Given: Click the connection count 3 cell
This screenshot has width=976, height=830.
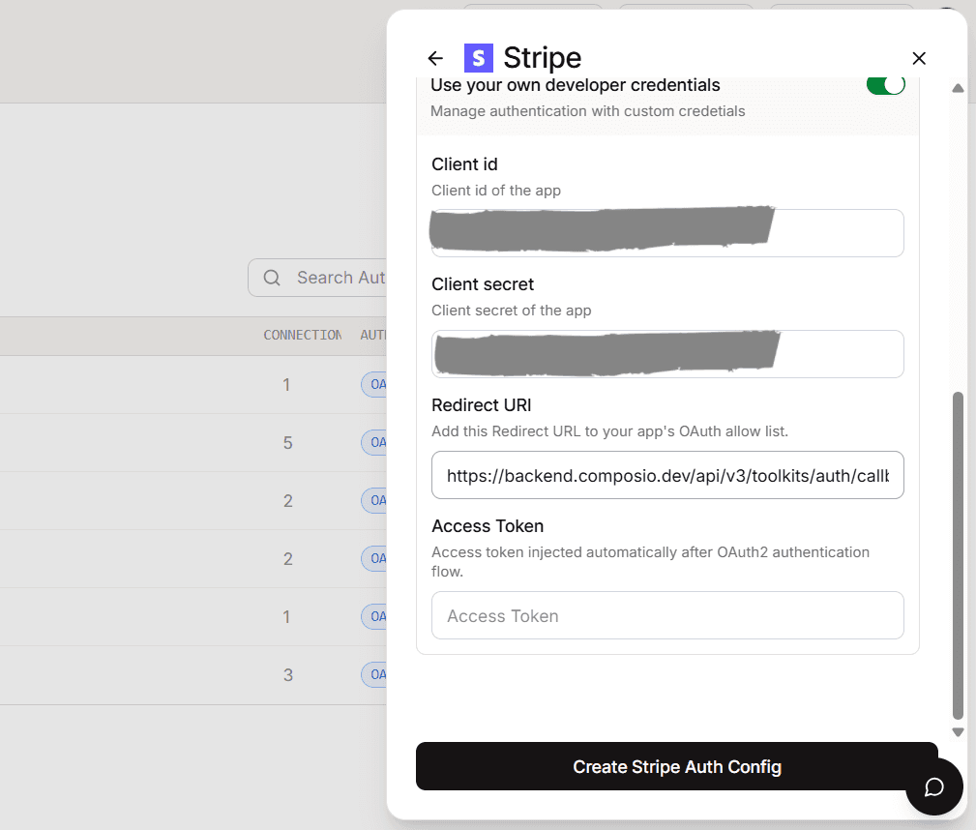Looking at the screenshot, I should coord(287,675).
